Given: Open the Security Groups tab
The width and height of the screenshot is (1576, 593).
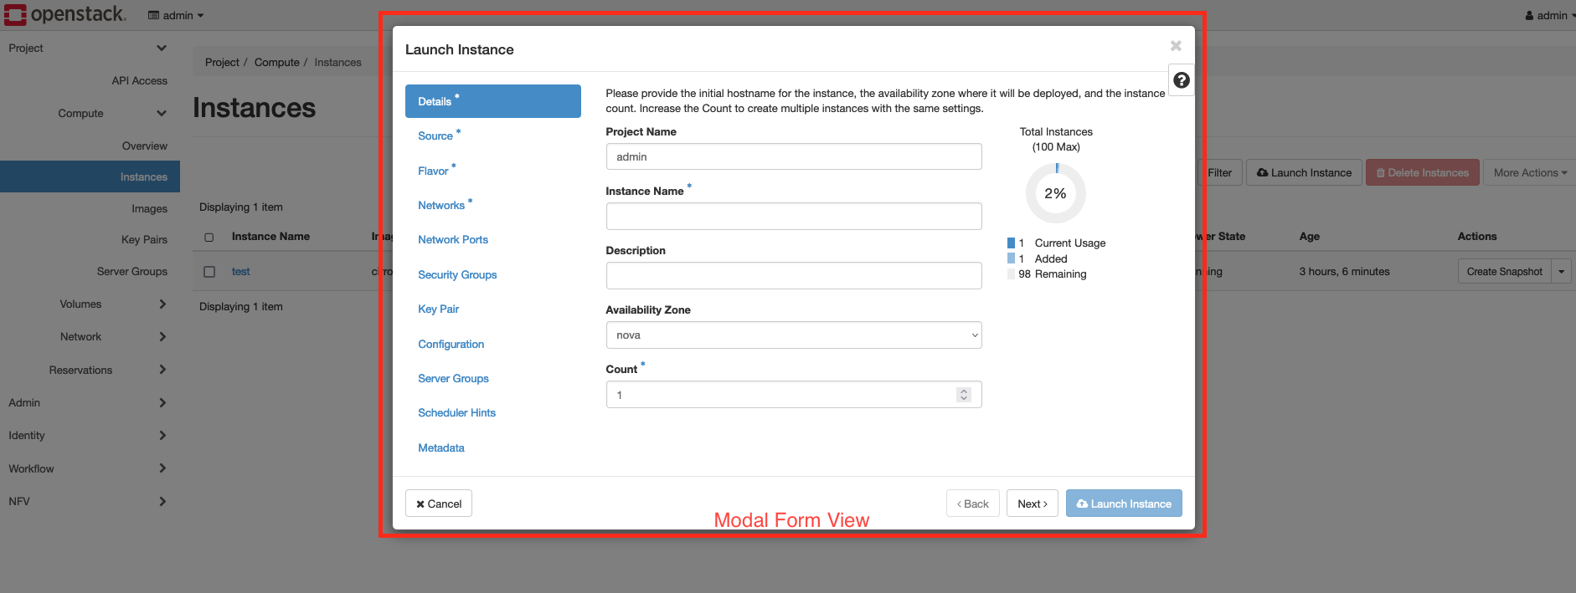Looking at the screenshot, I should [x=457, y=275].
